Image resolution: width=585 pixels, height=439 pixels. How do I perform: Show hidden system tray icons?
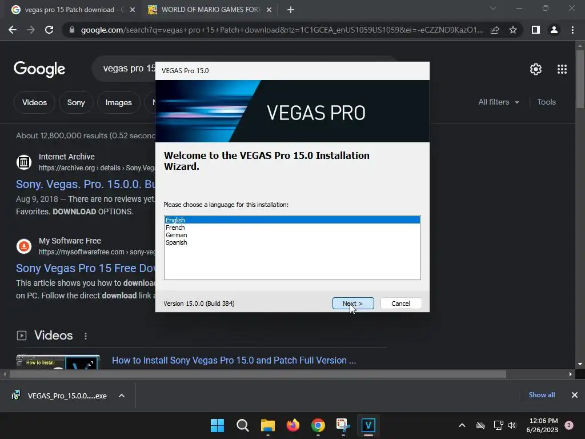click(462, 425)
